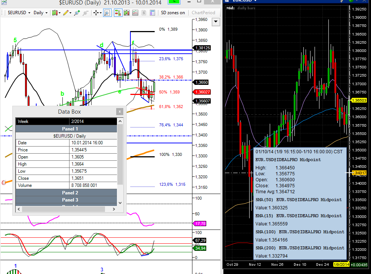Click the 61,8% 1,352 Fibonacci label
Viewport: 371px width, 274px height.
(171, 107)
